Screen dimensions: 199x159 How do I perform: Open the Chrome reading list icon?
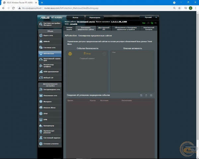point(185,8)
